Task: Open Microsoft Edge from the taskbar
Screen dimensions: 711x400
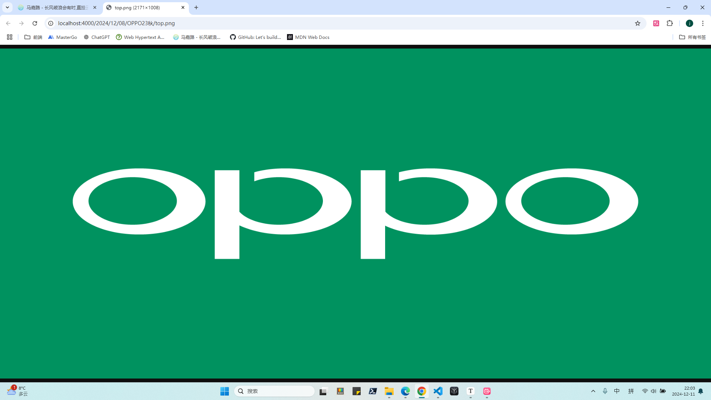Action: (405, 391)
